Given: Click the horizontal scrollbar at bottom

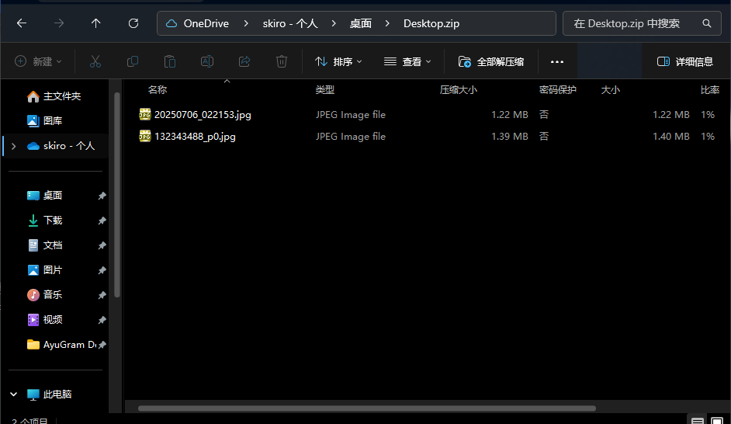Looking at the screenshot, I should coord(366,408).
